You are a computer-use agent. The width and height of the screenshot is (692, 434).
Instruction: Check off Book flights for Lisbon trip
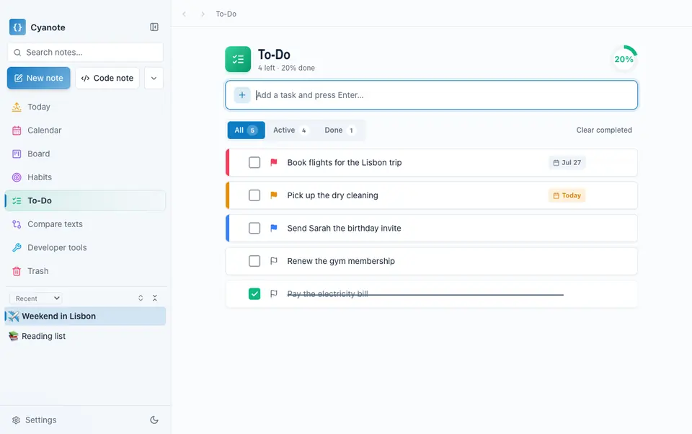click(254, 162)
